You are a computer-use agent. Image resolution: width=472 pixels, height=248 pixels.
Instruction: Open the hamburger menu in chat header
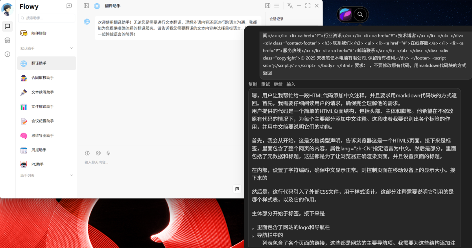pyautogui.click(x=277, y=6)
